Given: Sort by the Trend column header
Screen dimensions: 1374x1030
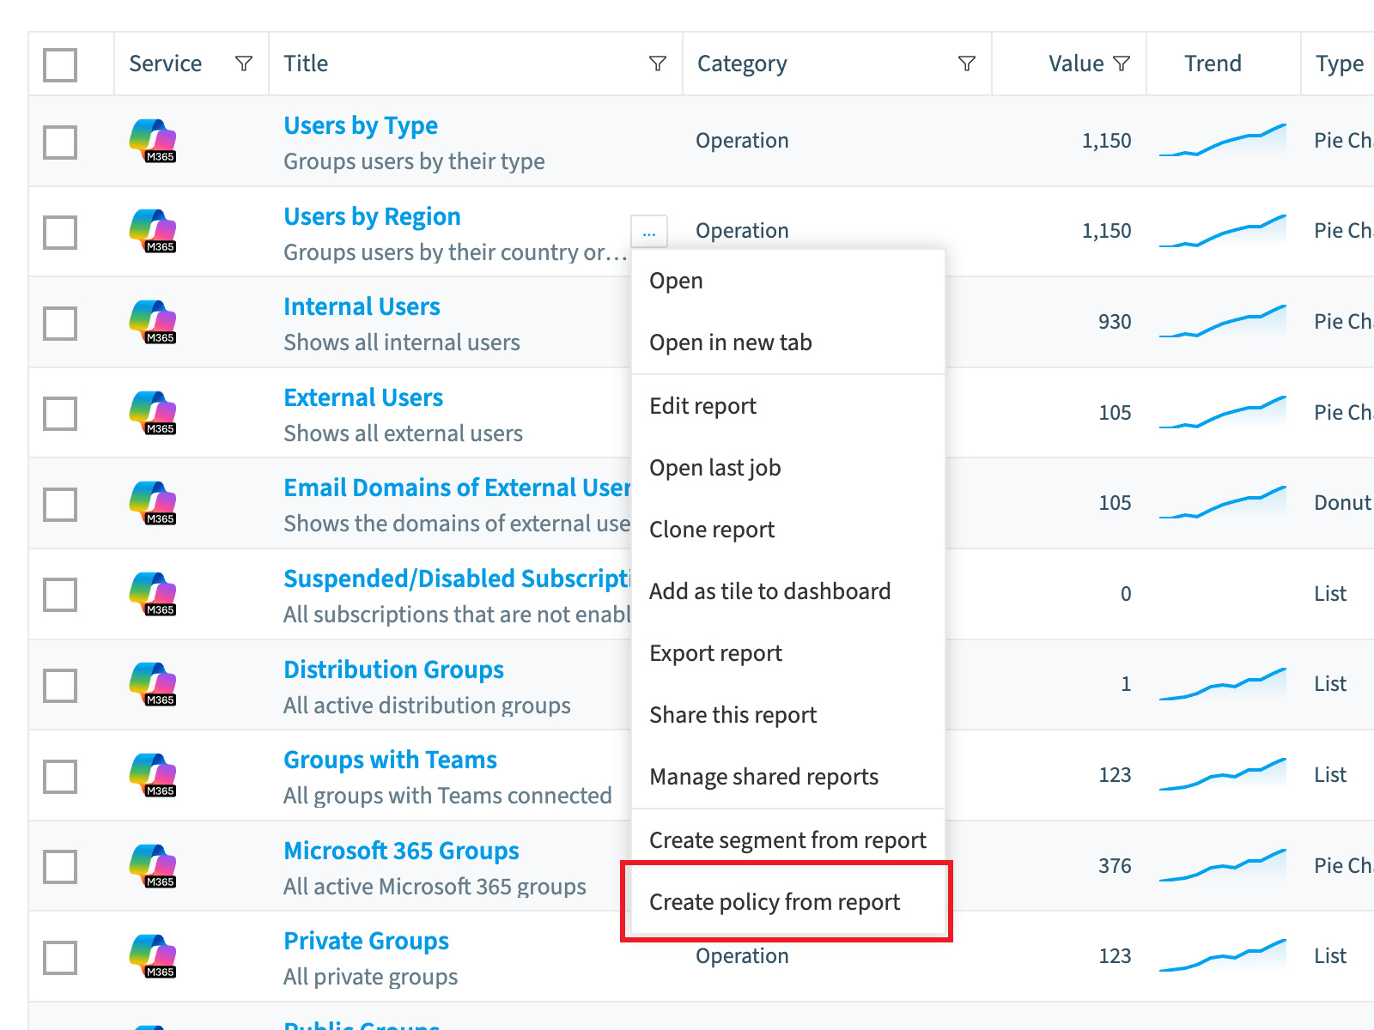Looking at the screenshot, I should point(1213,64).
